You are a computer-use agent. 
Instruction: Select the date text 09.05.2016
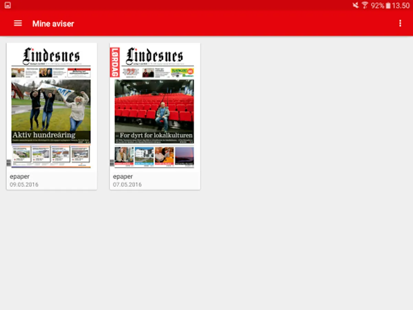[x=24, y=185]
